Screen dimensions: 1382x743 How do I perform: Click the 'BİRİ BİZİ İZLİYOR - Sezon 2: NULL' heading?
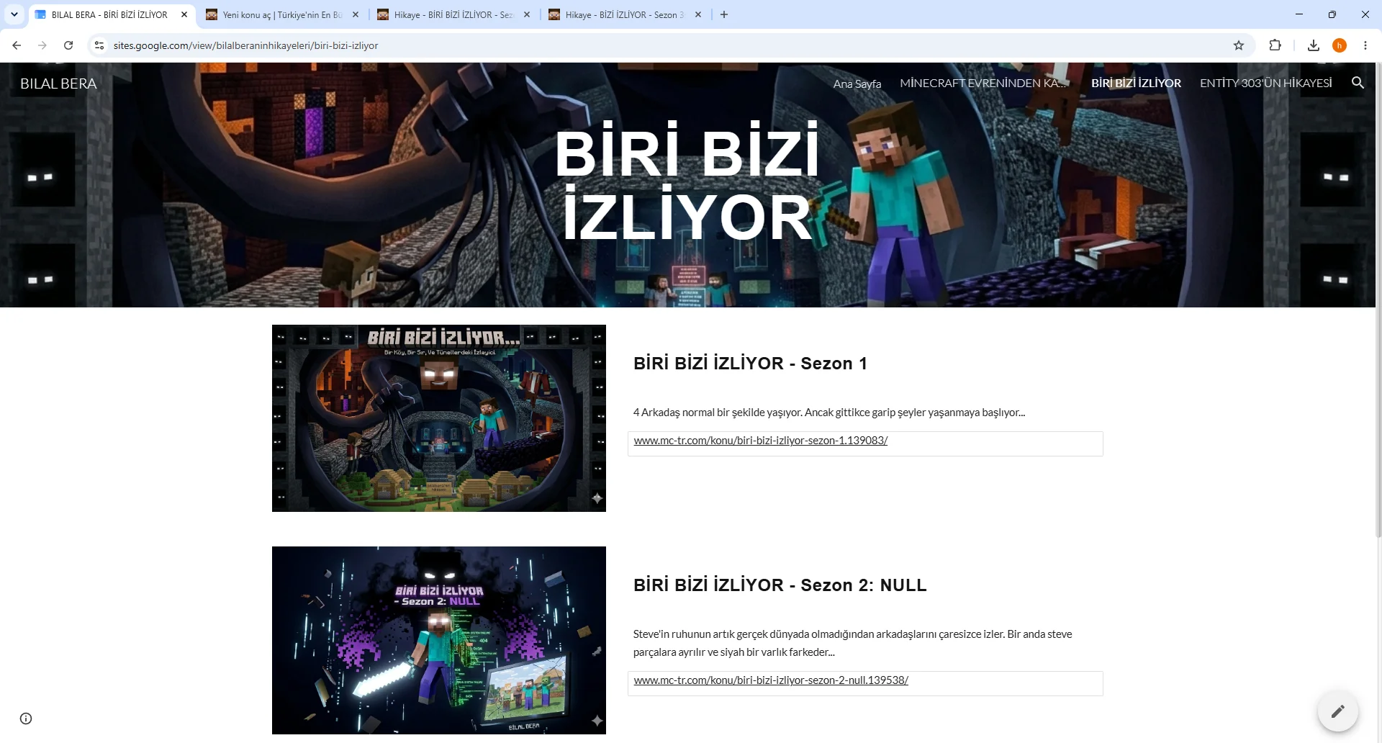point(780,585)
